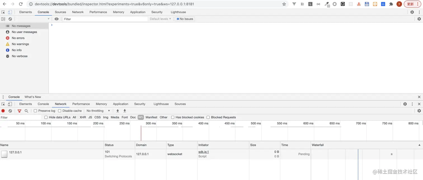Open top DevTools settings gear
Image resolution: width=423 pixels, height=180 pixels.
coord(412,12)
